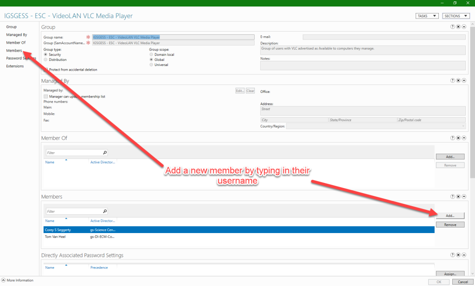Open help for the Member Of section
This screenshot has width=475, height=286.
coord(453,138)
